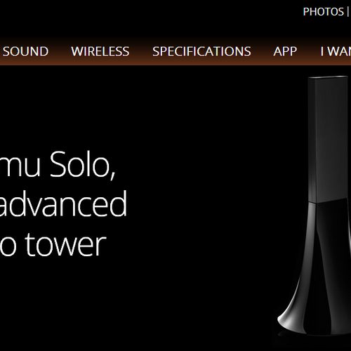Viewport: 351px width, 351px height.
Task: Go to the SOUND section
Action: (25, 51)
